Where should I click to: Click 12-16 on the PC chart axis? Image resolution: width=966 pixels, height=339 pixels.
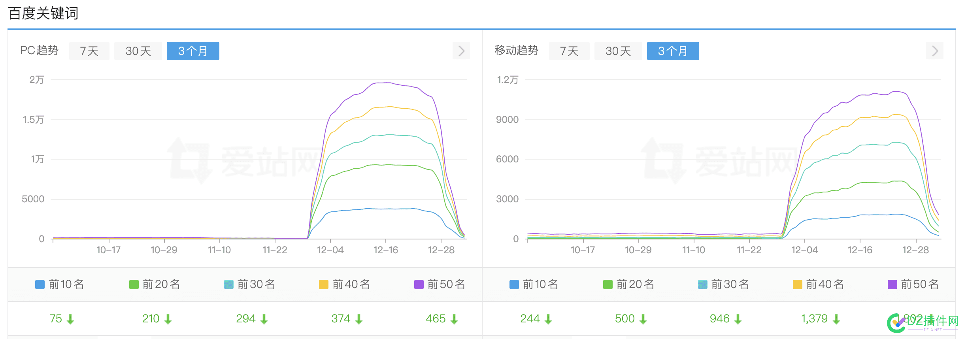tap(386, 250)
